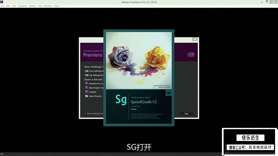Open the recent Untitled project
This screenshot has height=156, width=278.
(x=92, y=92)
